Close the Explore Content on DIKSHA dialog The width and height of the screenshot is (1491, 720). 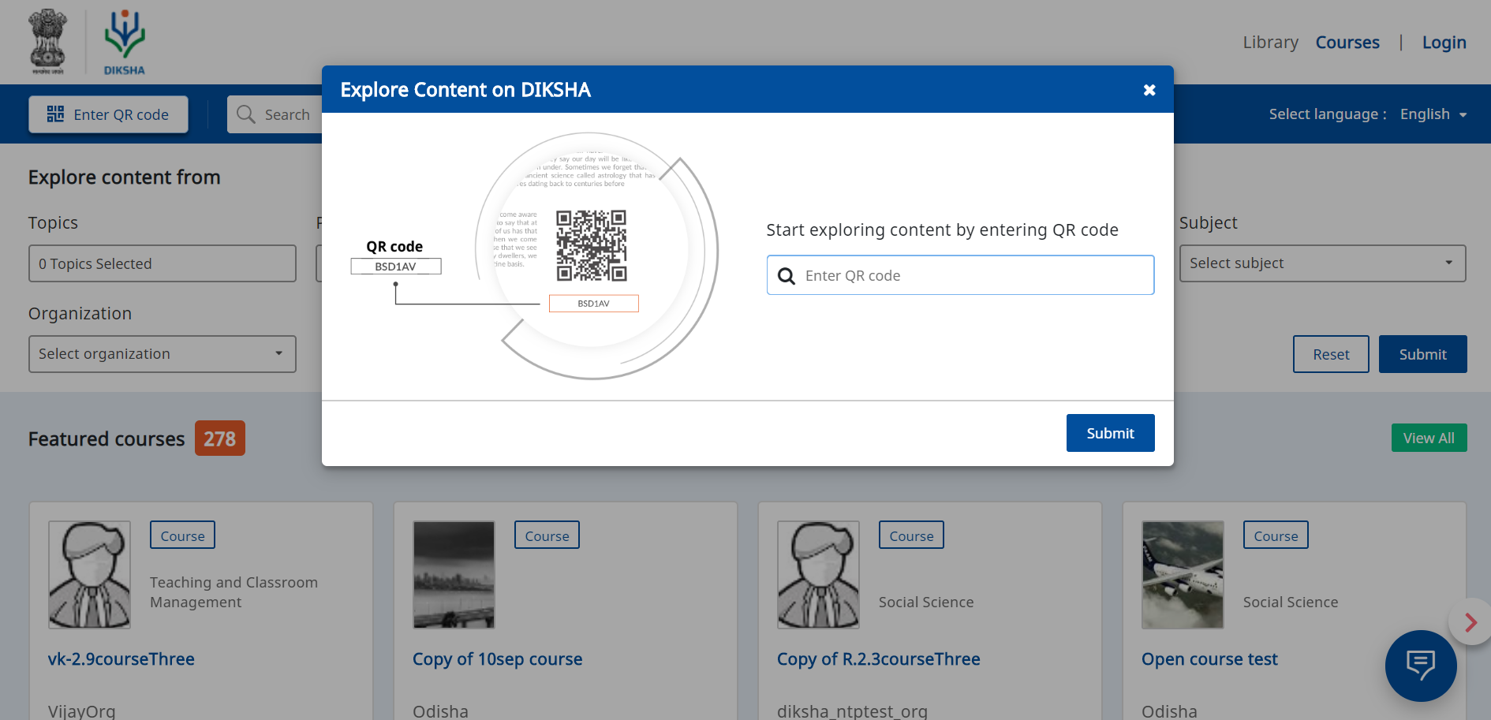[x=1149, y=90]
